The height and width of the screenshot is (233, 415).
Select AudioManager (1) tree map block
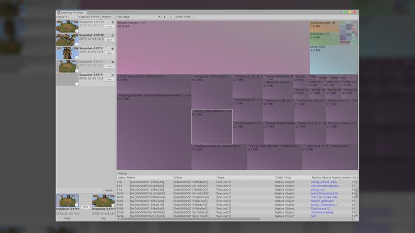point(325,26)
